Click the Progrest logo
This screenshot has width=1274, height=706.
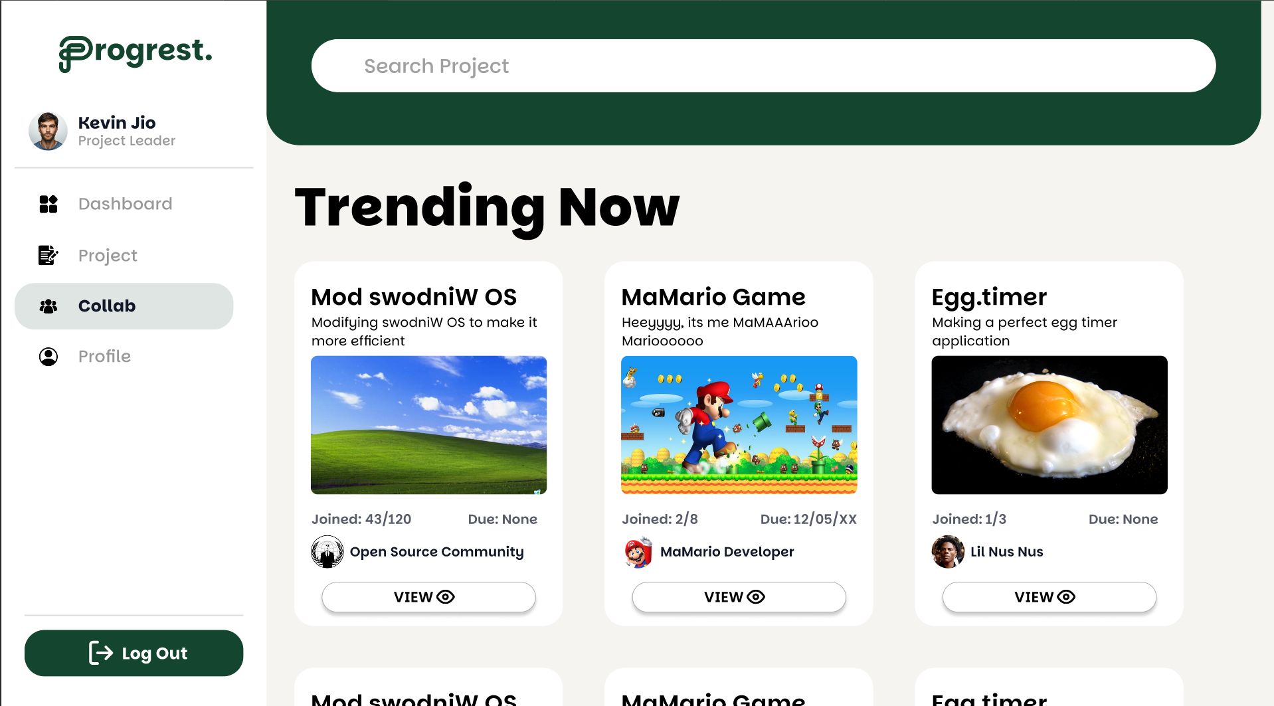pyautogui.click(x=136, y=53)
